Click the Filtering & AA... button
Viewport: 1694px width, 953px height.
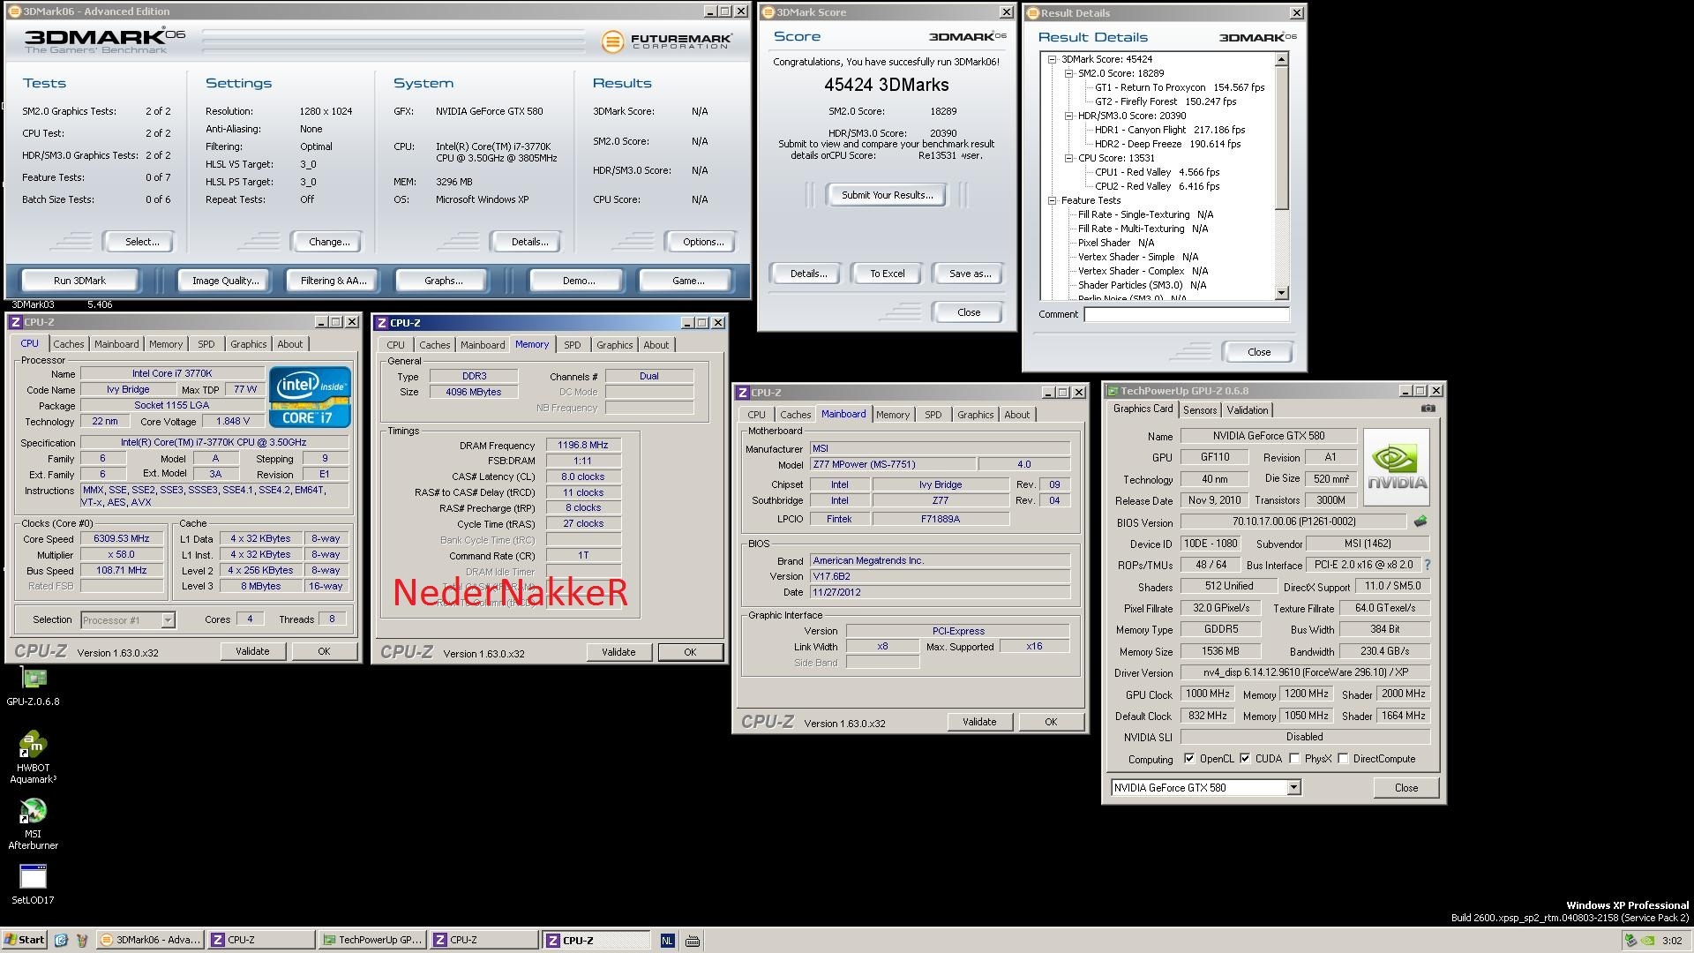(x=334, y=281)
